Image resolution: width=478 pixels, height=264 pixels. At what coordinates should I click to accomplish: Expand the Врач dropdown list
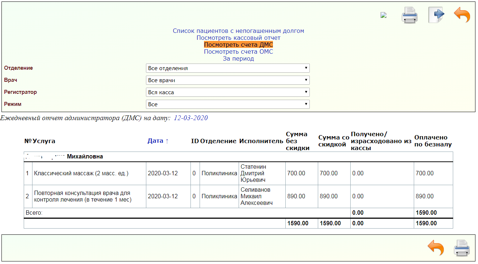coord(227,80)
